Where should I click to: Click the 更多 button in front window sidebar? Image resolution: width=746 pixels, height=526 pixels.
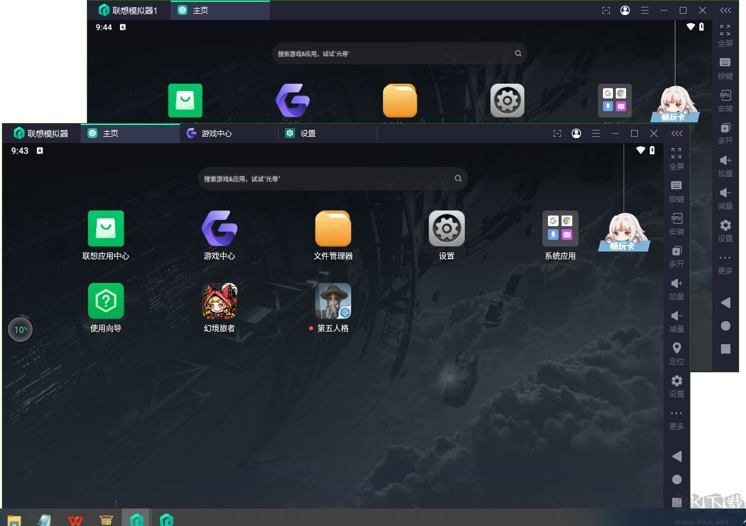[677, 419]
